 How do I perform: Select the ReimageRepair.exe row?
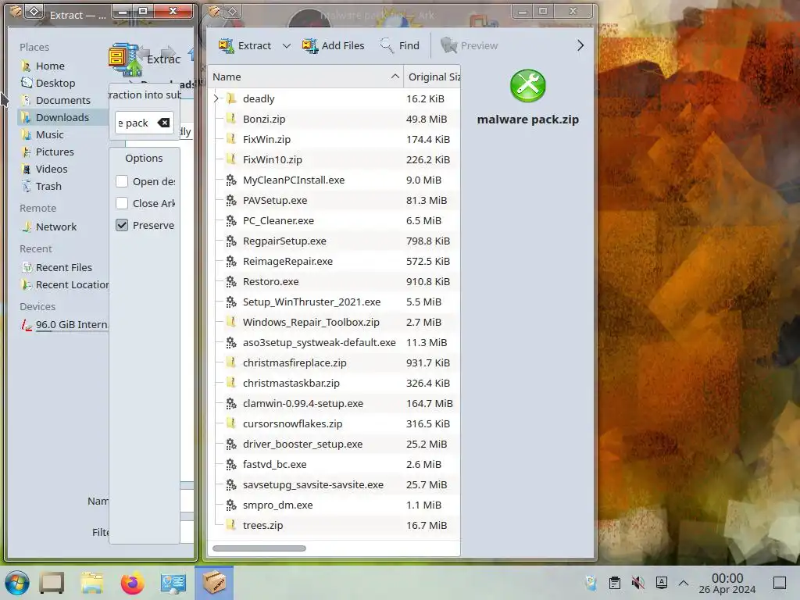[334, 261]
